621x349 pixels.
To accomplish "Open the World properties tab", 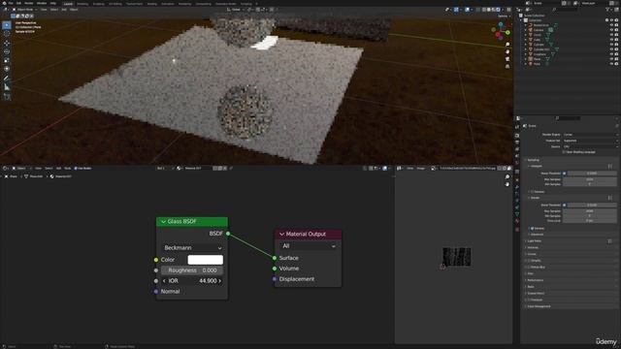I will (x=517, y=163).
